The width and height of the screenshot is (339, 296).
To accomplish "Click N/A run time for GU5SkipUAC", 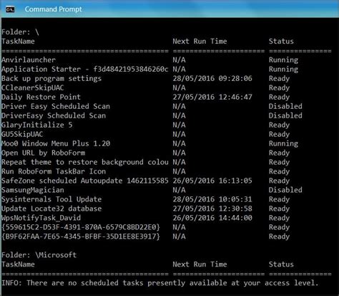I will tap(179, 134).
